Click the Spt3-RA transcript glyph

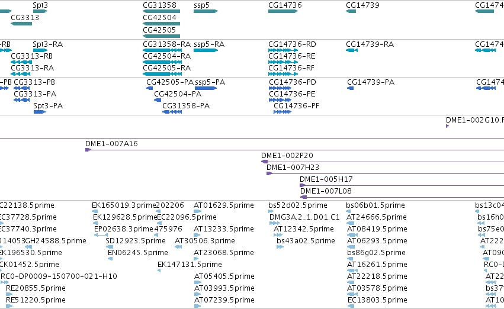[x=40, y=50]
